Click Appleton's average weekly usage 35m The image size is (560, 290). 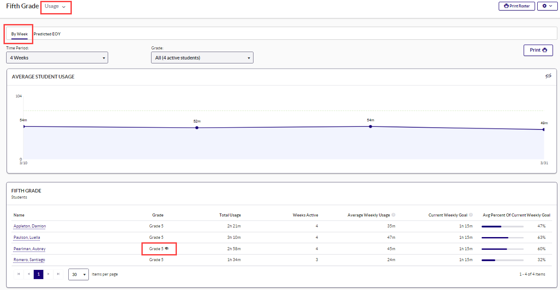(x=391, y=226)
